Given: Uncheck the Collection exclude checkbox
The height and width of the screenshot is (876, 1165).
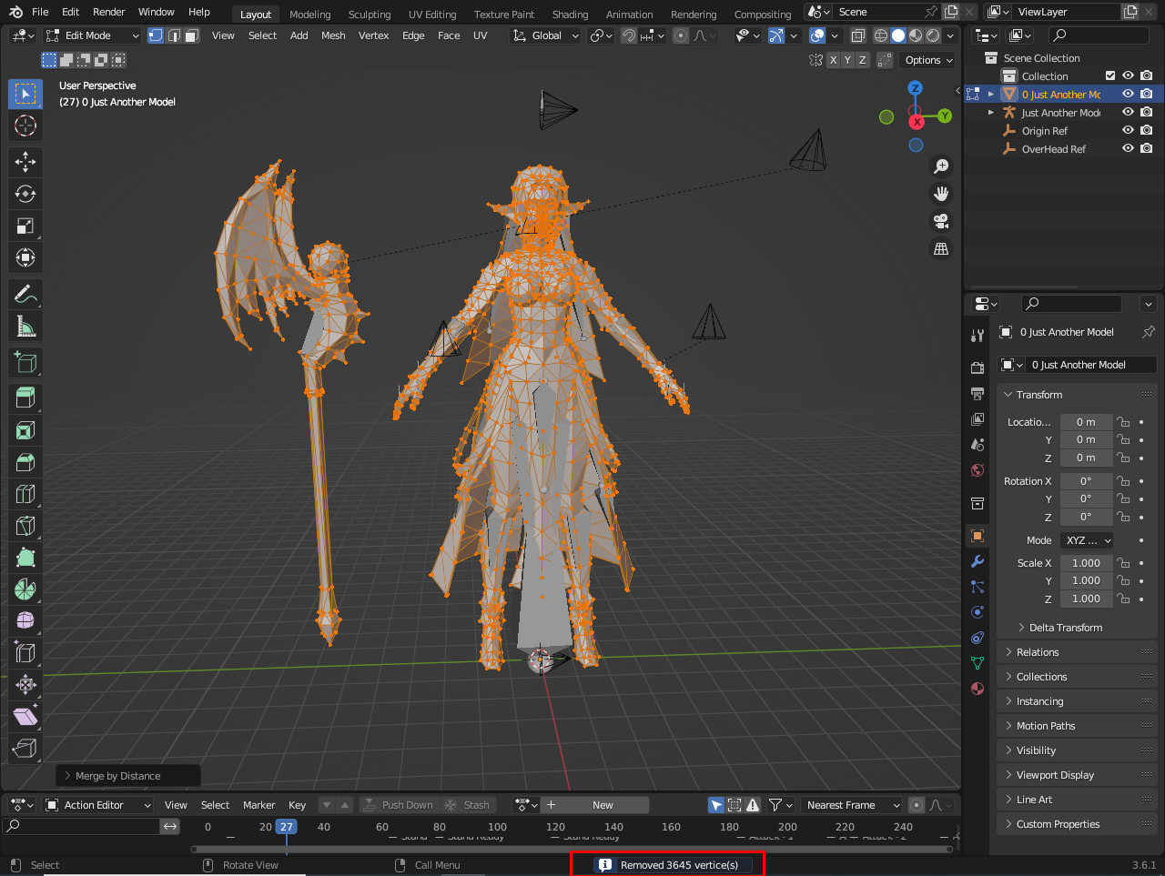Looking at the screenshot, I should coord(1109,76).
